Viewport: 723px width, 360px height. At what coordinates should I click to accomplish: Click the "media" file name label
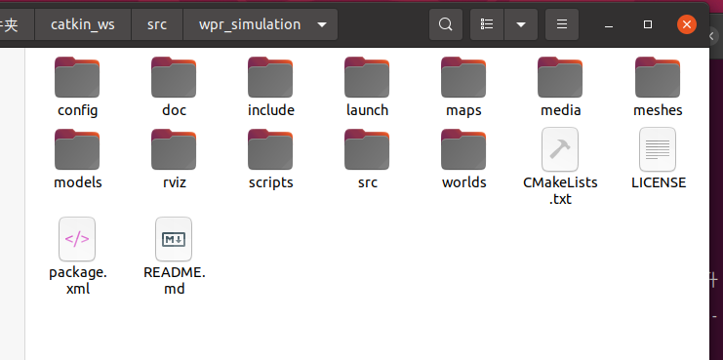[561, 110]
